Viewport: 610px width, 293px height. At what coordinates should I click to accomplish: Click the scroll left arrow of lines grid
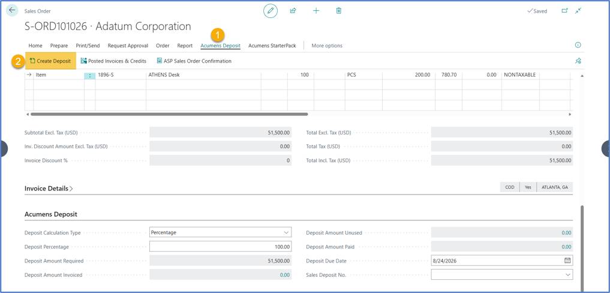coord(27,114)
